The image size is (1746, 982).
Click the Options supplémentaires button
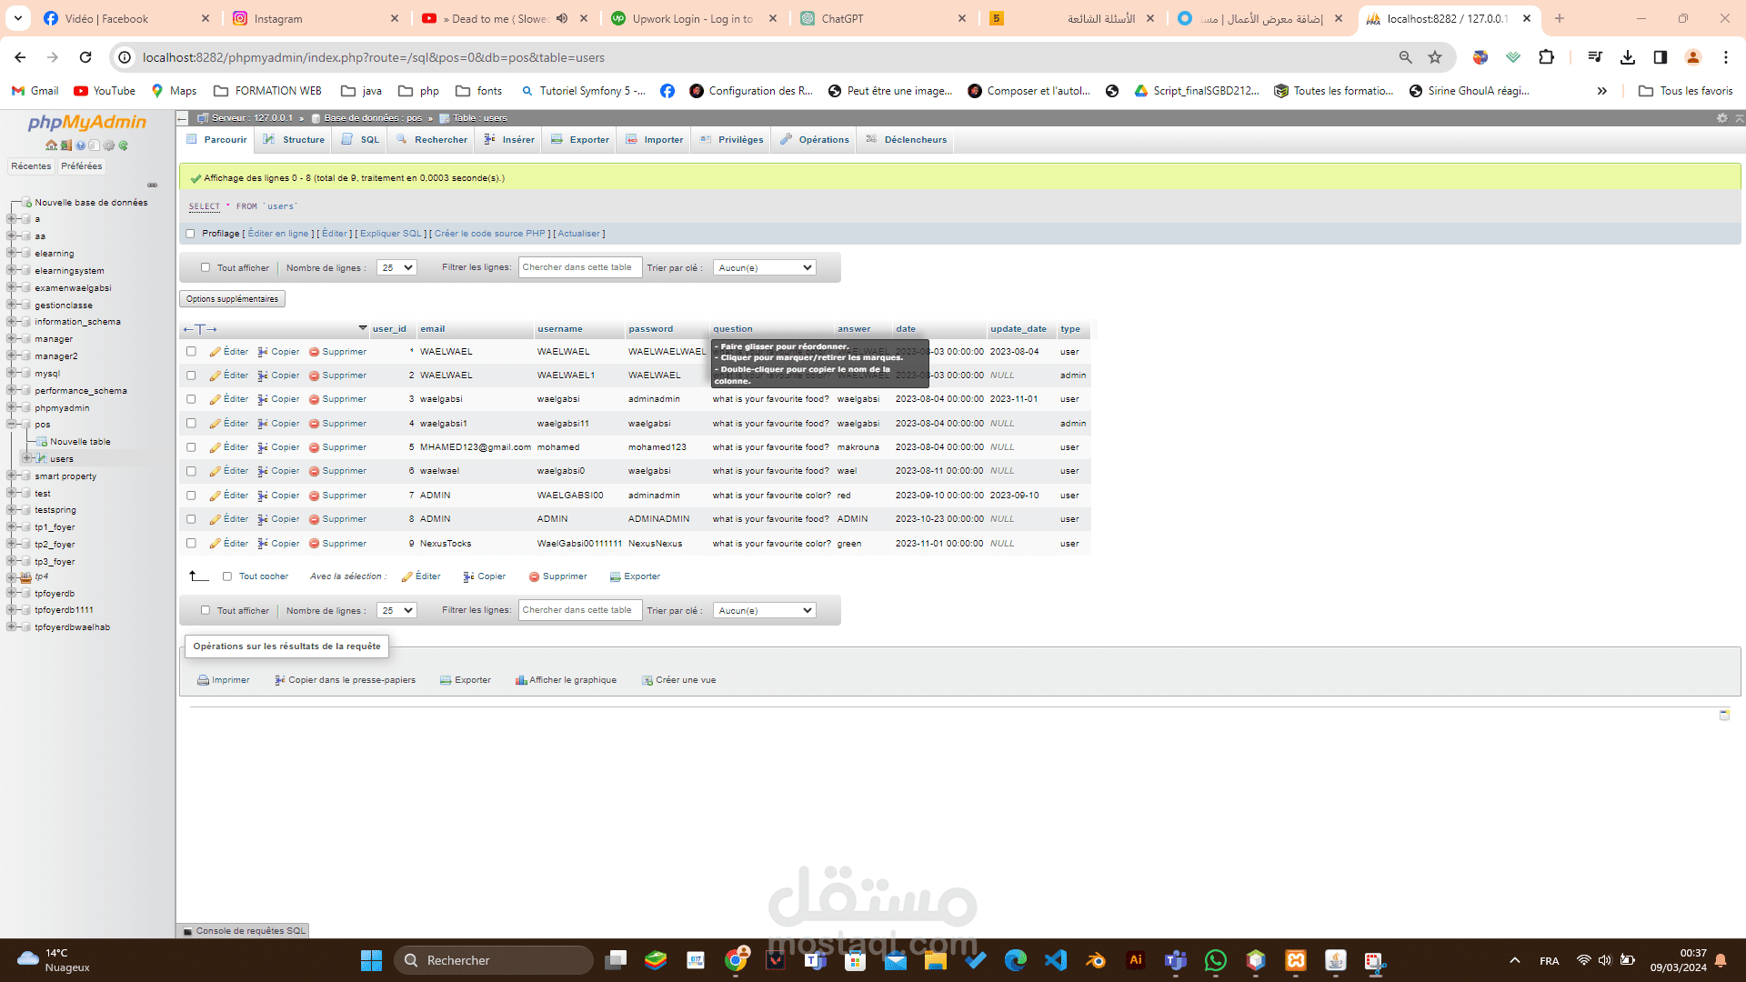point(232,299)
